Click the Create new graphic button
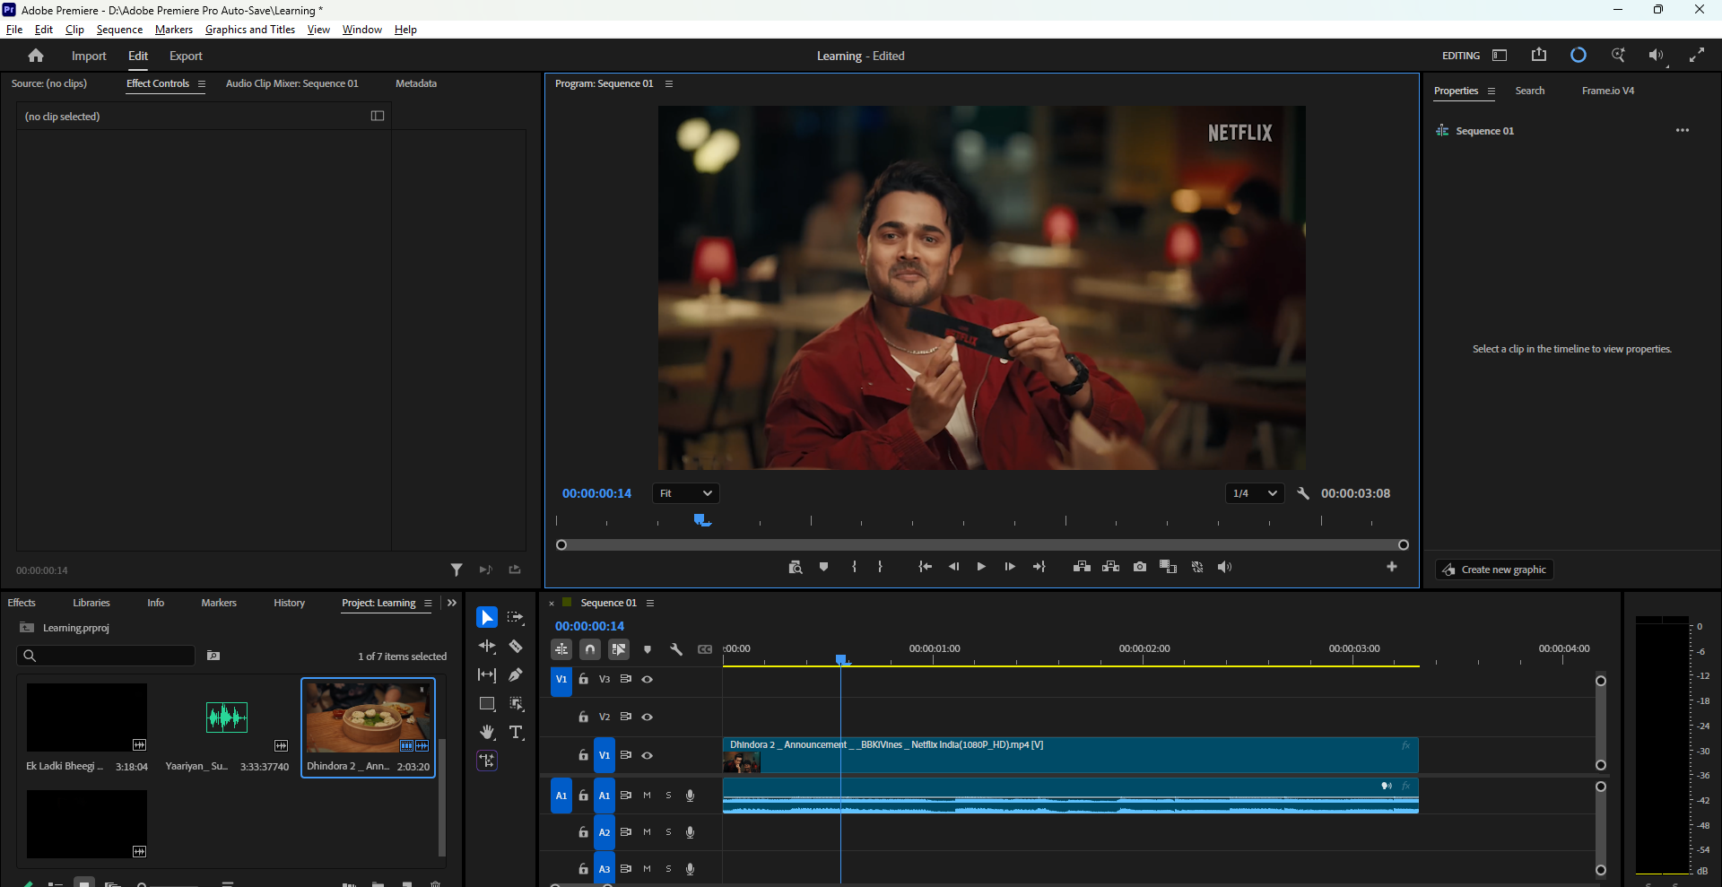Screen dimensions: 1722x887 [x=1494, y=570]
